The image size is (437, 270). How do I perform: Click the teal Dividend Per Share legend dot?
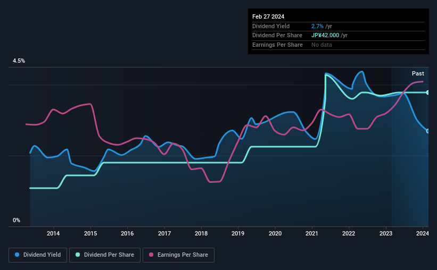78,255
